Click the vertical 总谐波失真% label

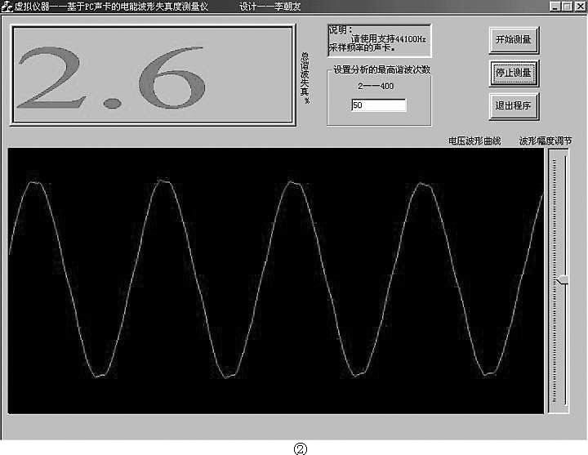click(305, 78)
